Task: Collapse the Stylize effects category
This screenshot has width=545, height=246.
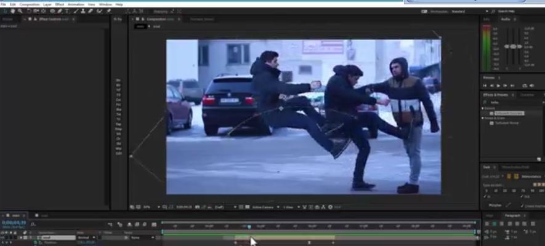Action: (483, 108)
